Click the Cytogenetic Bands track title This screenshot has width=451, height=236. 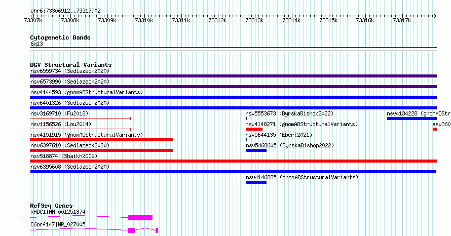click(x=60, y=37)
